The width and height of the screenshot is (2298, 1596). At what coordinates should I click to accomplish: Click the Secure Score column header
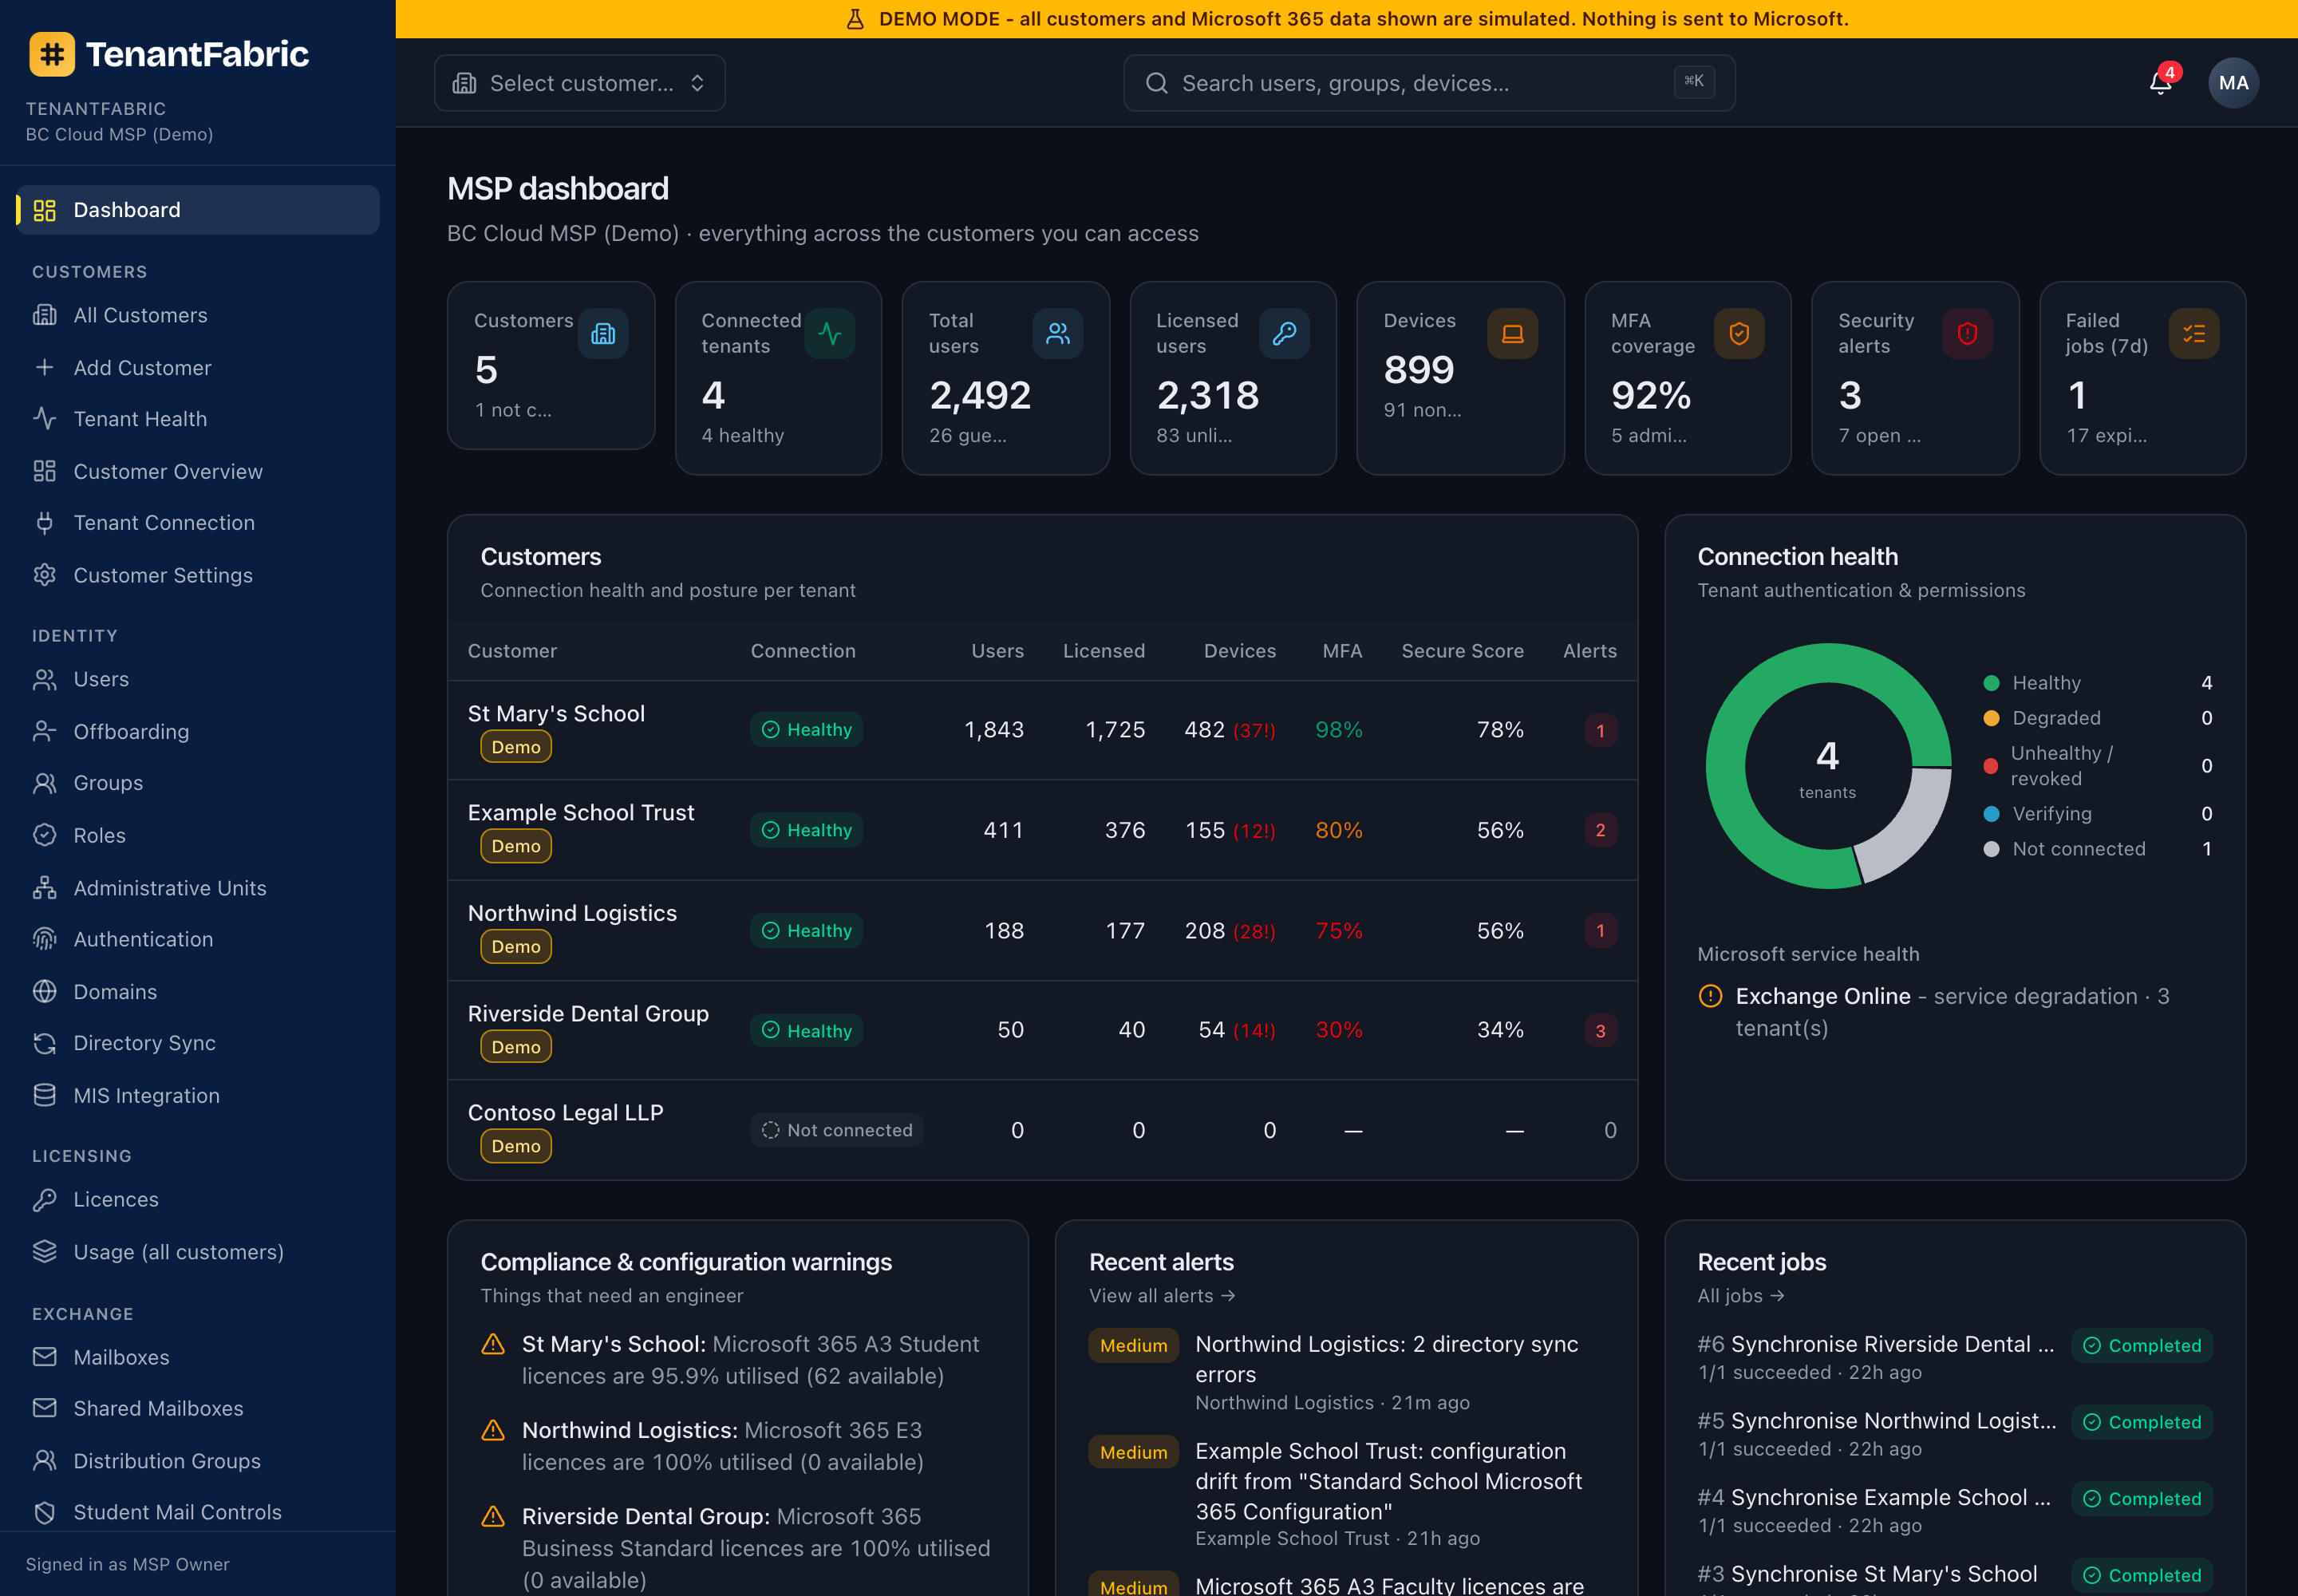click(x=1462, y=651)
